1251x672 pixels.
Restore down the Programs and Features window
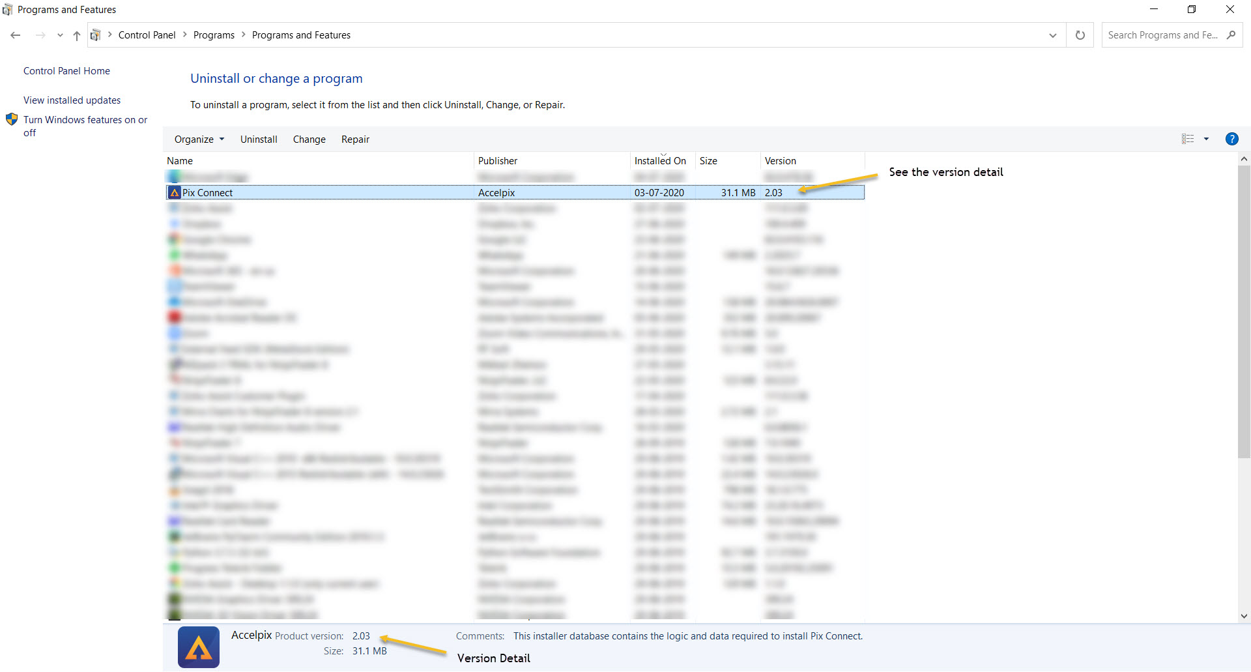(1192, 9)
